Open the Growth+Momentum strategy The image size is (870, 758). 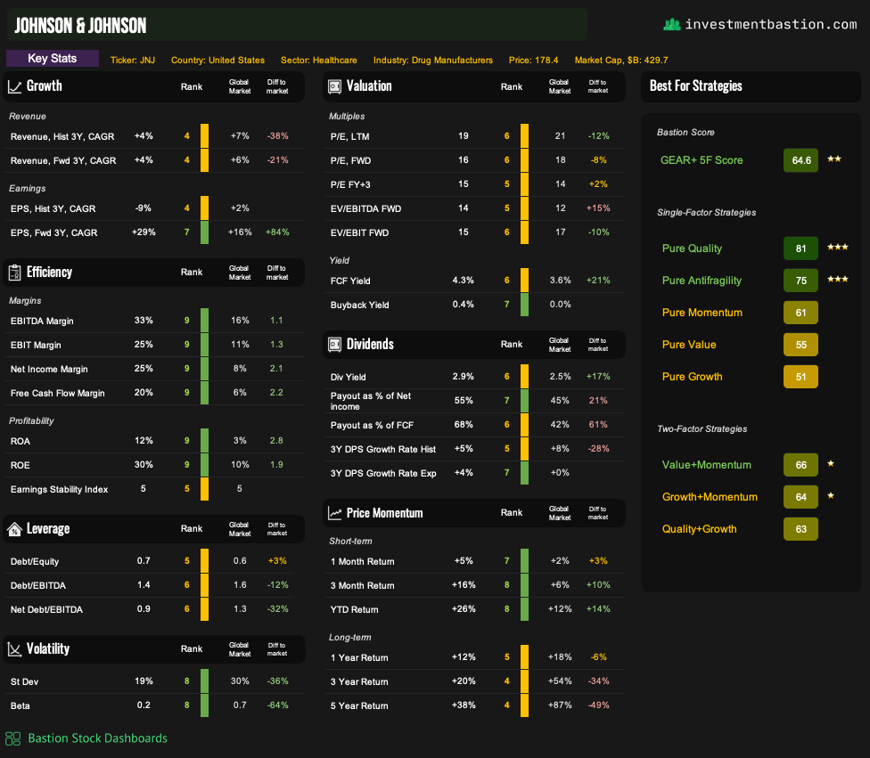(710, 497)
